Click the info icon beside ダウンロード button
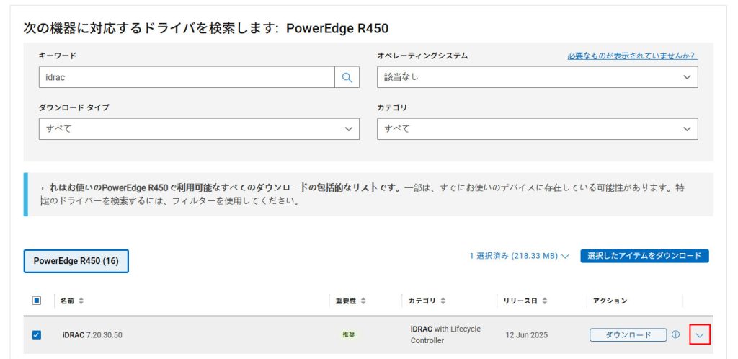Screen dimensions: 738x359 (x=675, y=334)
